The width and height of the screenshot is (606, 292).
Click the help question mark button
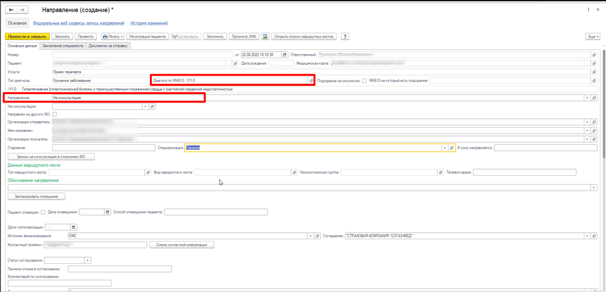(345, 37)
